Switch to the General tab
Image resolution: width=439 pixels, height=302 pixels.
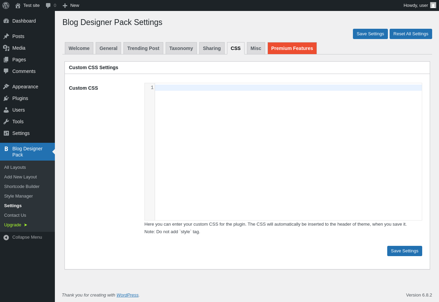[x=108, y=48]
